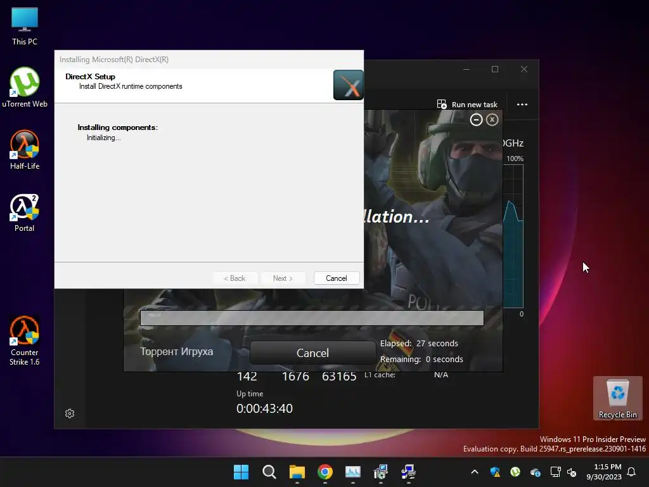Click the greyed-out Next button in DirectX Setup
This screenshot has width=649, height=487.
[283, 278]
